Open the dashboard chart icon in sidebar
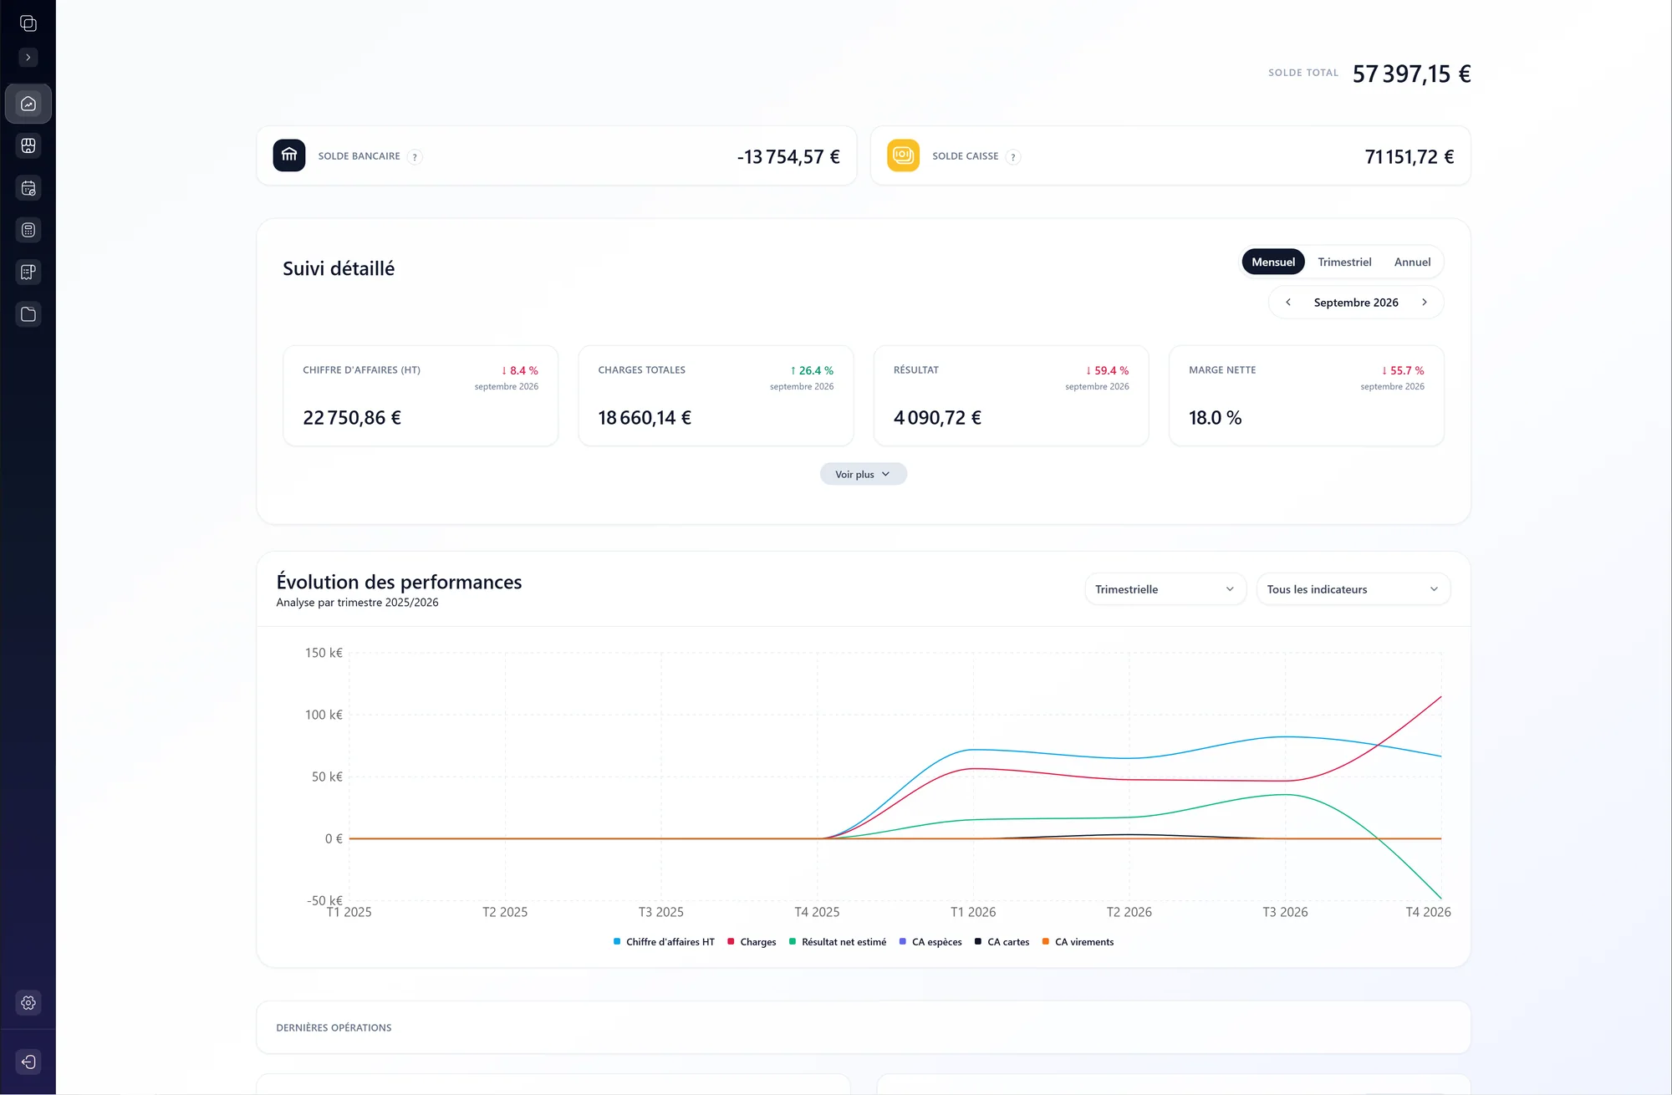Screen dimensions: 1672x1095 (28, 104)
